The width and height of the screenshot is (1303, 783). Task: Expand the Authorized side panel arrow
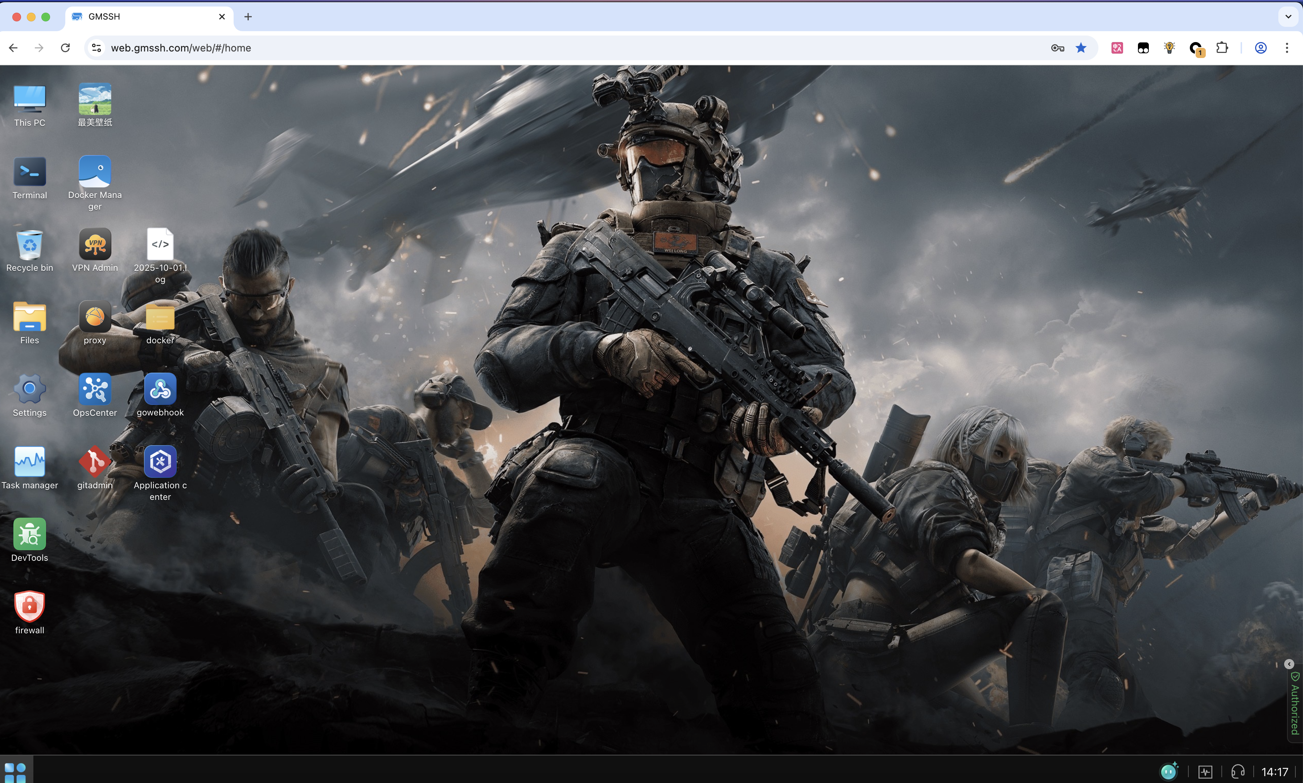1289,664
